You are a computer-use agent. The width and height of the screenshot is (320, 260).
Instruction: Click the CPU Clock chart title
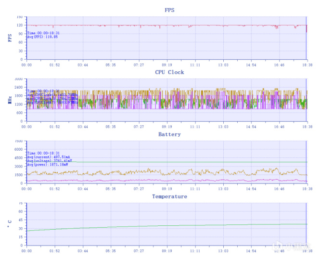pyautogui.click(x=169, y=72)
